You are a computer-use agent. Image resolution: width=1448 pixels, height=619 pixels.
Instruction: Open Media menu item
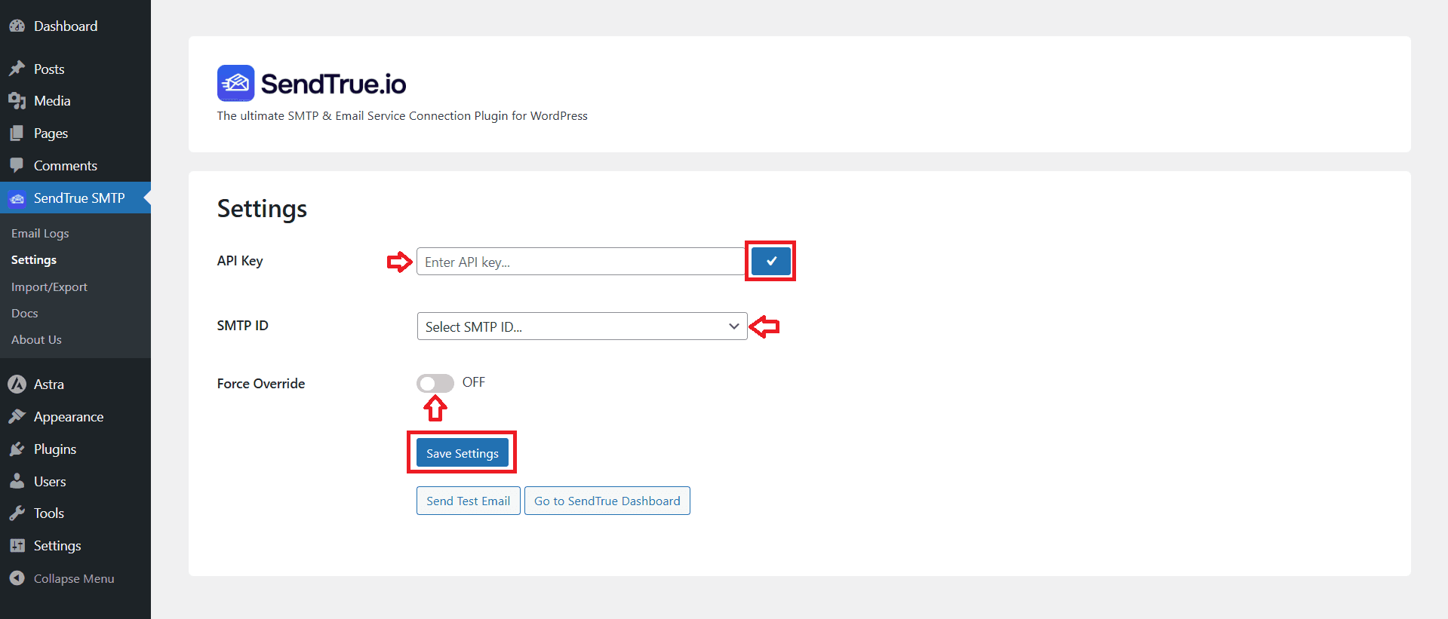pyautogui.click(x=75, y=101)
